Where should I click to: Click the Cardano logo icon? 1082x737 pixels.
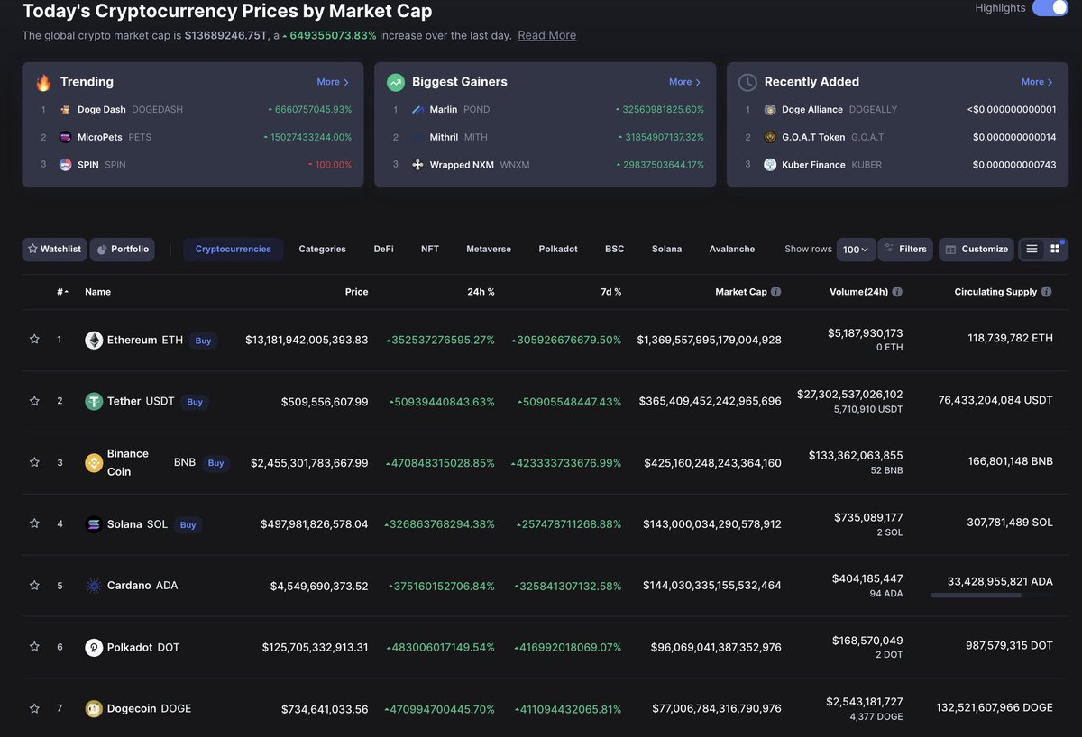coord(94,586)
